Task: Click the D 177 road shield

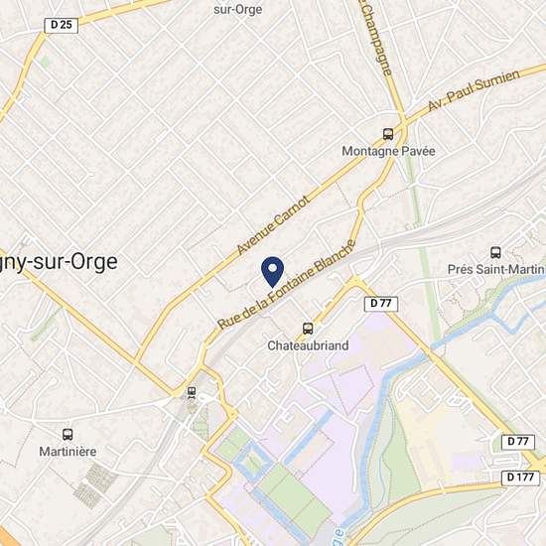Action: click(520, 478)
